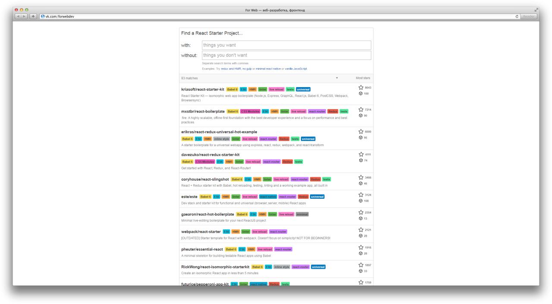Click the package icon for kriasoft/react-starter-kit
This screenshot has height=304, width=552.
pyautogui.click(x=361, y=94)
